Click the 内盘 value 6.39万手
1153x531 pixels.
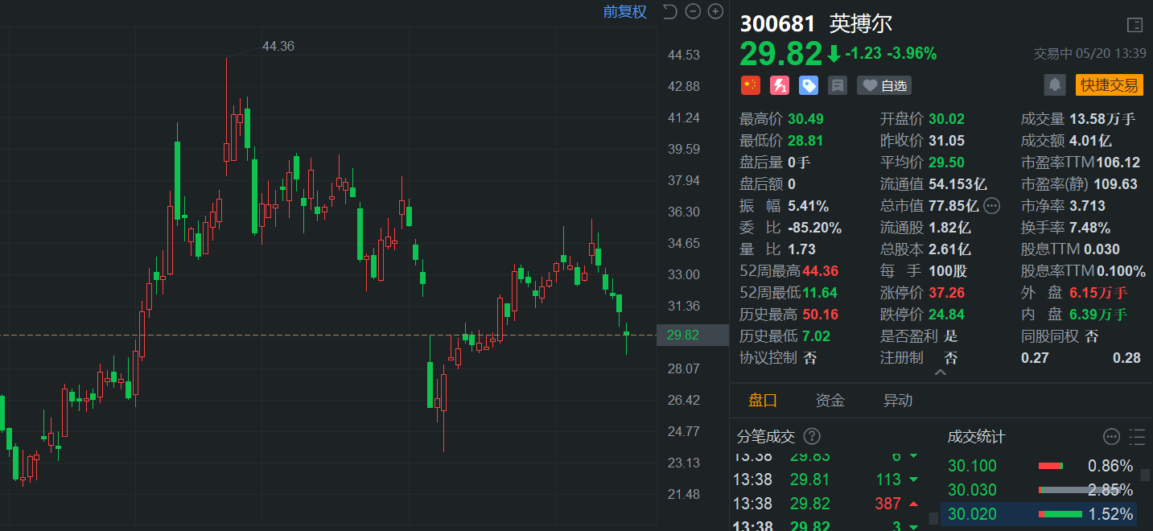coord(1098,315)
